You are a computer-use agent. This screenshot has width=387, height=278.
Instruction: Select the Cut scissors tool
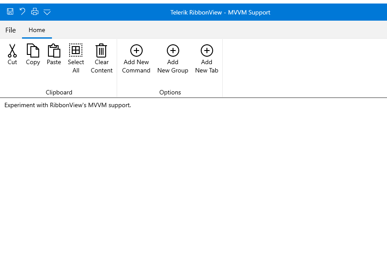(x=12, y=54)
